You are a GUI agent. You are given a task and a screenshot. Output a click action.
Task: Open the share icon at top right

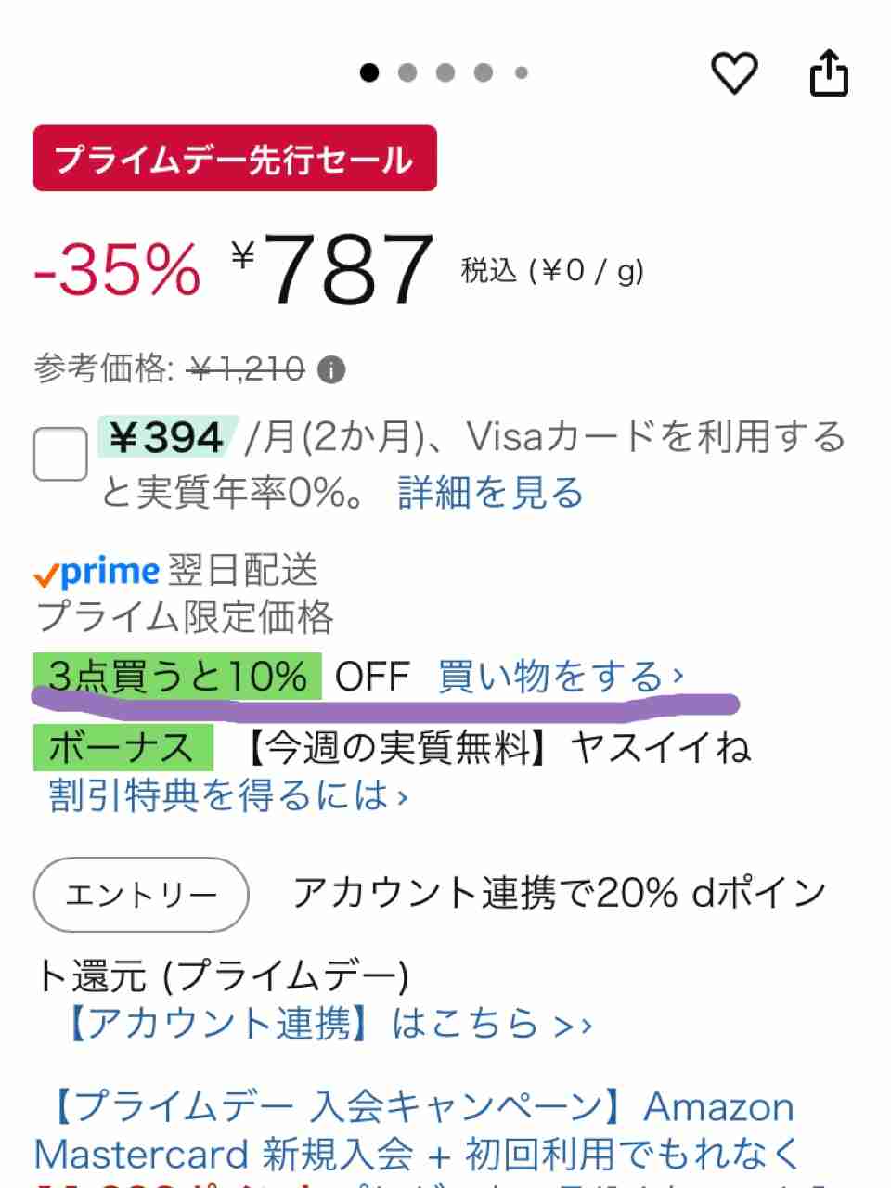point(828,73)
